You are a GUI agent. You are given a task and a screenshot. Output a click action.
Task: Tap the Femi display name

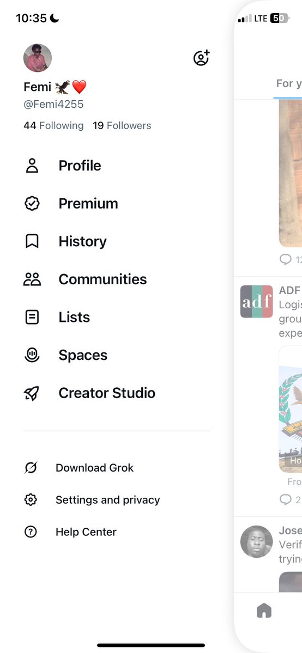(55, 87)
